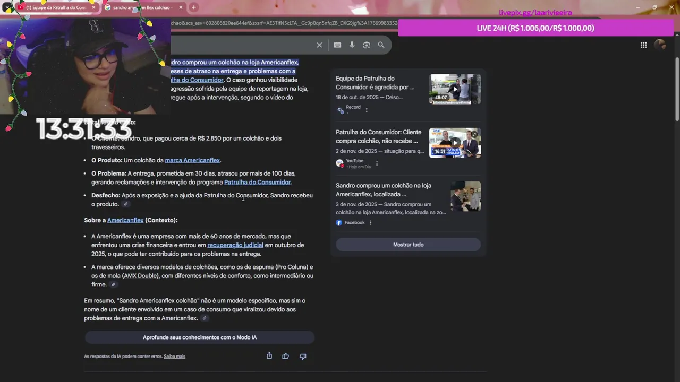Click the YouTube source icon
680x382 pixels.
(x=340, y=163)
